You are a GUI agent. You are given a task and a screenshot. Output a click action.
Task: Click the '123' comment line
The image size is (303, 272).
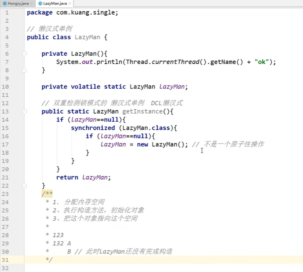(x=58, y=235)
